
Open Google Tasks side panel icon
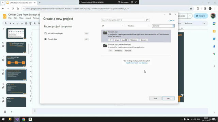click(214, 39)
